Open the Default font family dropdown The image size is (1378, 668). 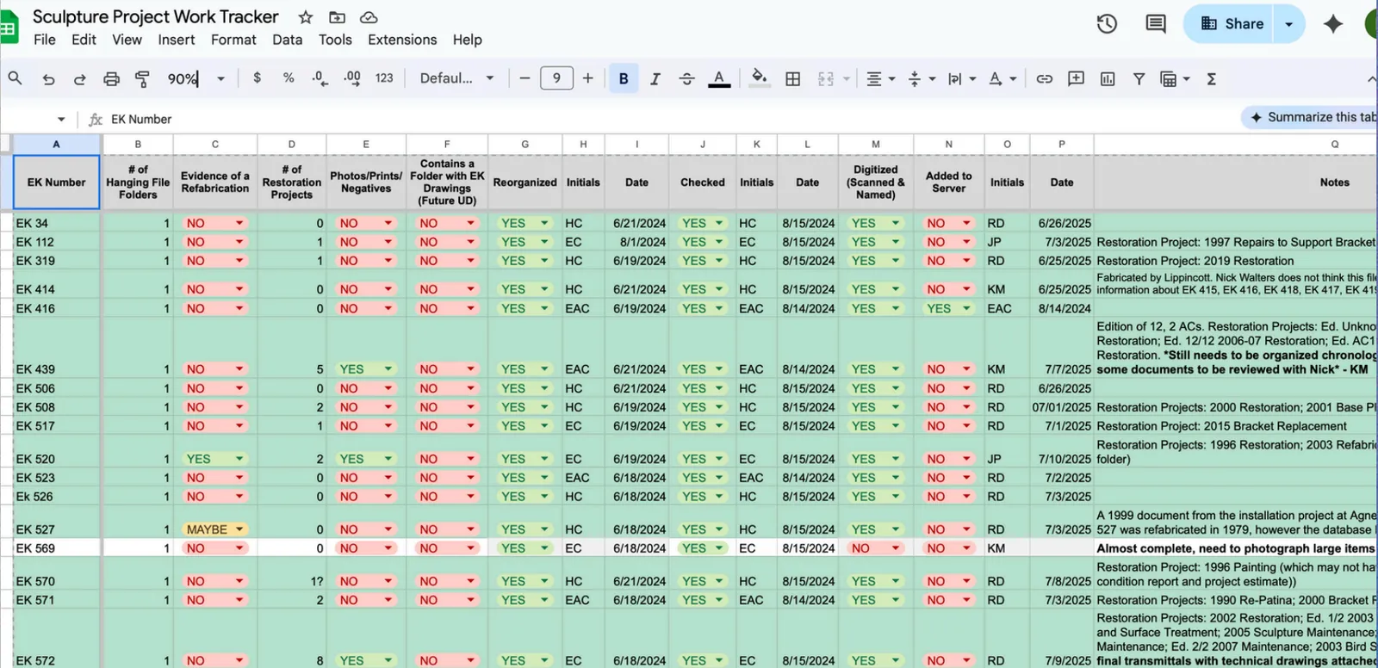[456, 78]
